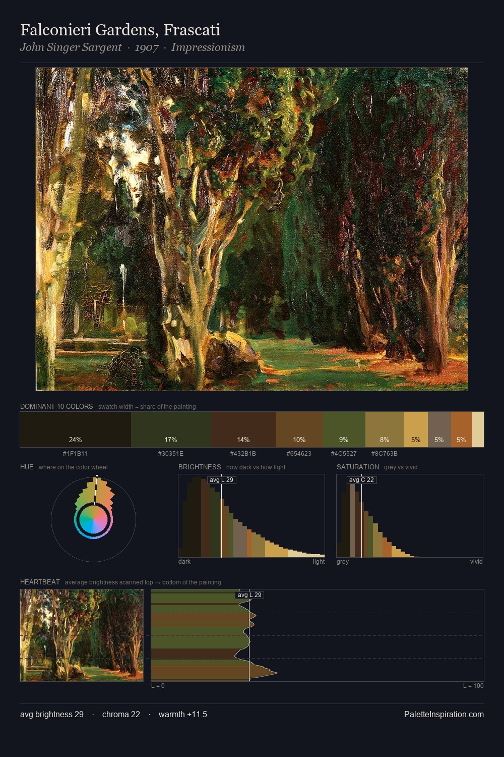The width and height of the screenshot is (504, 757).
Task: Click 'where on the color wheel' caption
Action: (x=73, y=467)
